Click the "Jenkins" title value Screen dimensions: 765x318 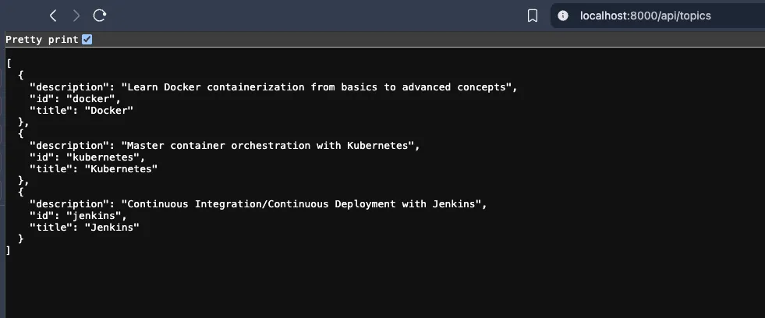point(112,228)
